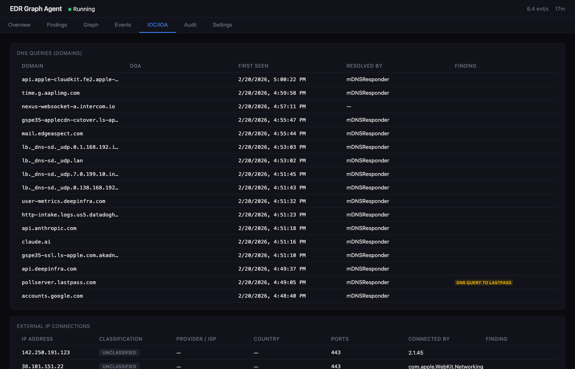Click the DNS QUERY TO LASTPASS finding badge
575x369 pixels.
pyautogui.click(x=484, y=282)
